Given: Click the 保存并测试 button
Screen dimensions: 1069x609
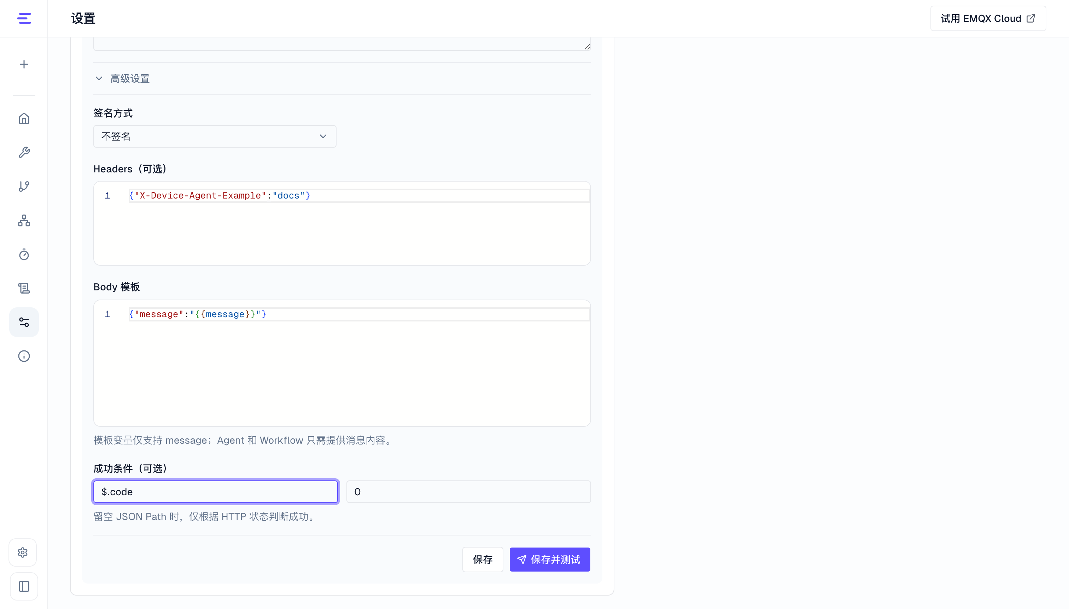Looking at the screenshot, I should pyautogui.click(x=550, y=560).
